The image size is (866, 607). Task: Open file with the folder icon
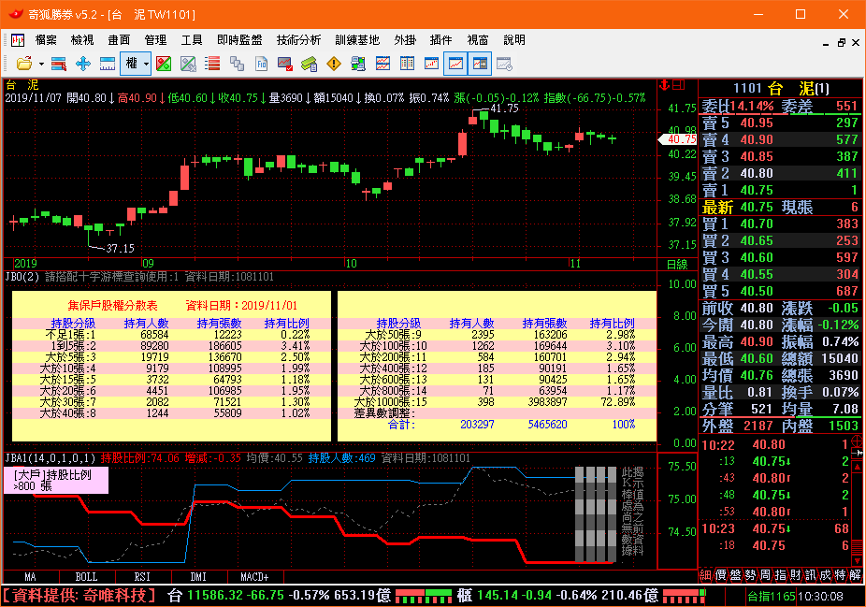[x=23, y=64]
